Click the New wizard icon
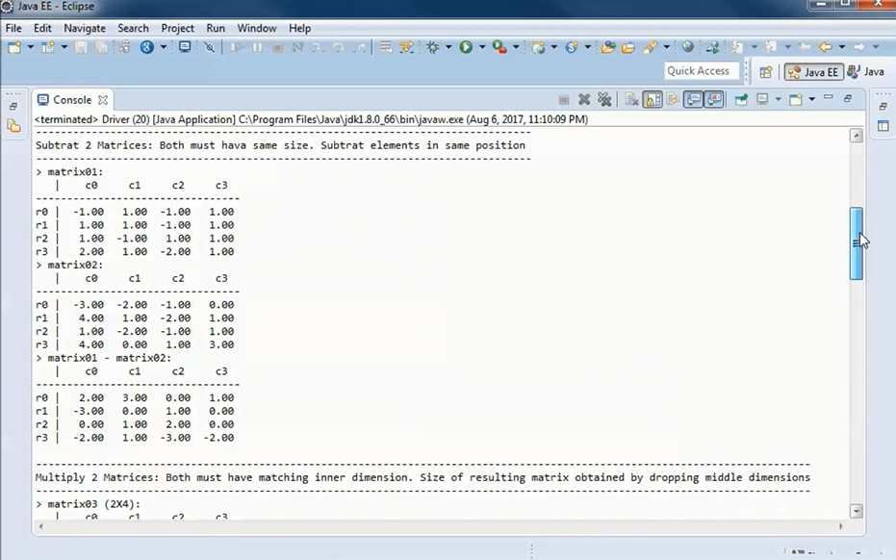This screenshot has height=560, width=896. click(x=14, y=47)
